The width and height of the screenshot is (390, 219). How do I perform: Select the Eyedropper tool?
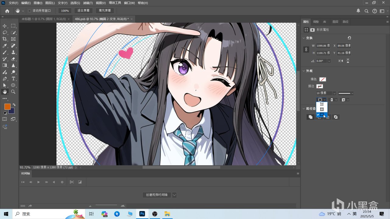click(5, 46)
